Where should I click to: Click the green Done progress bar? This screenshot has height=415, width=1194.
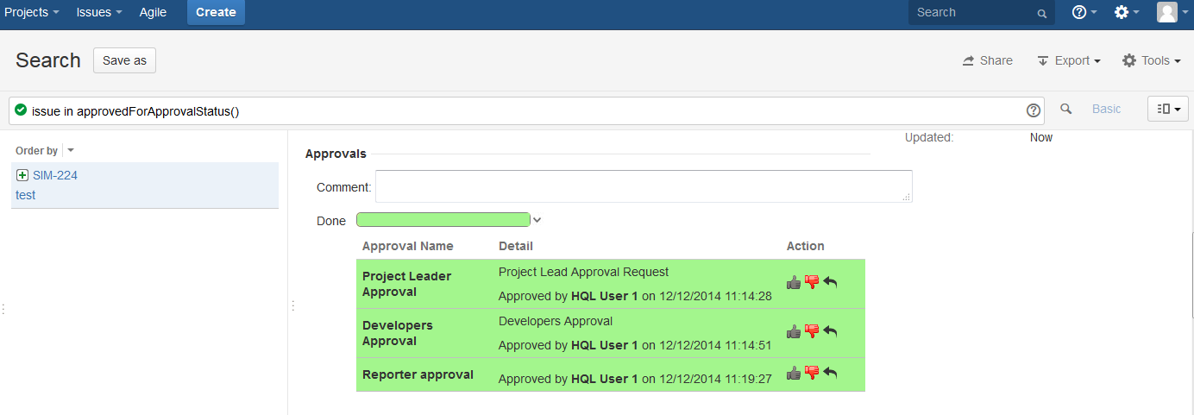click(x=443, y=220)
